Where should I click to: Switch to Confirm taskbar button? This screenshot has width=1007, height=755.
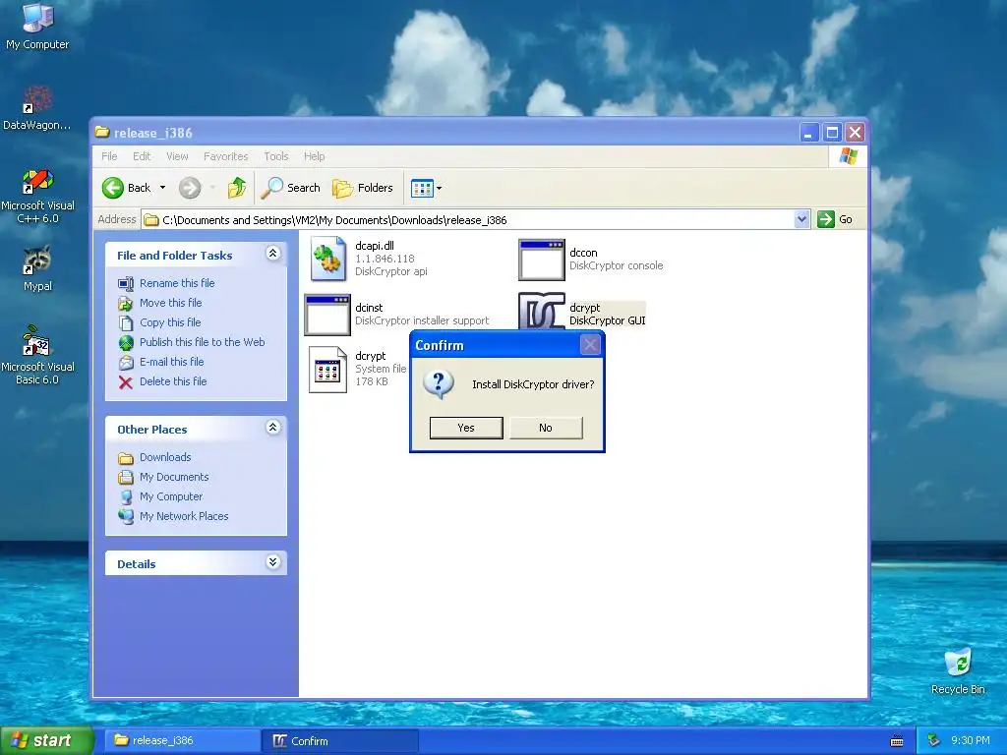(x=340, y=741)
